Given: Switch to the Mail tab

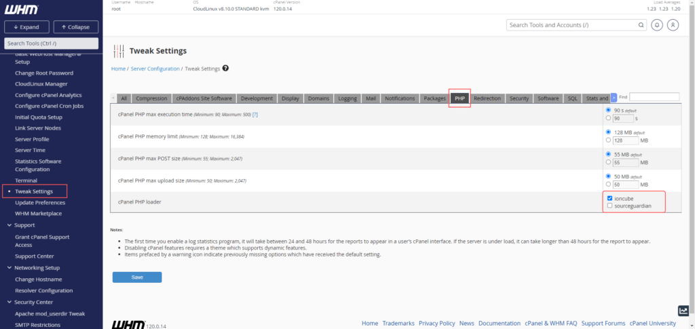Looking at the screenshot, I should click(371, 98).
